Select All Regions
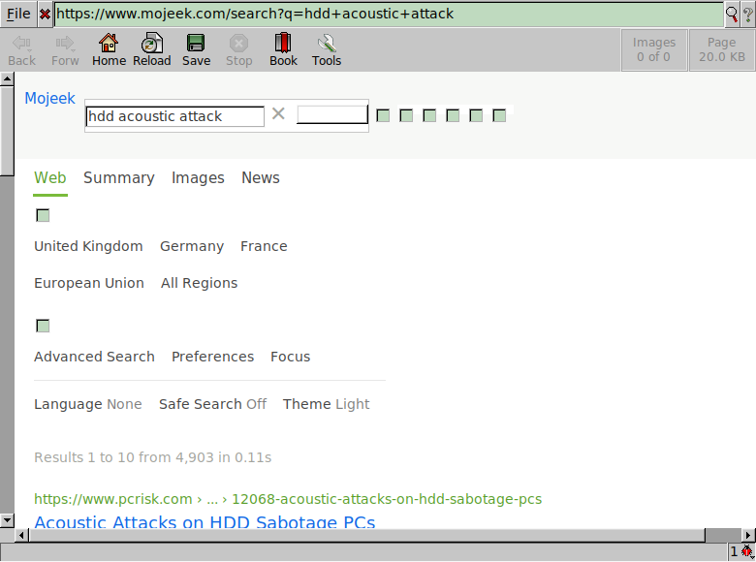Image resolution: width=756 pixels, height=562 pixels. pos(199,283)
